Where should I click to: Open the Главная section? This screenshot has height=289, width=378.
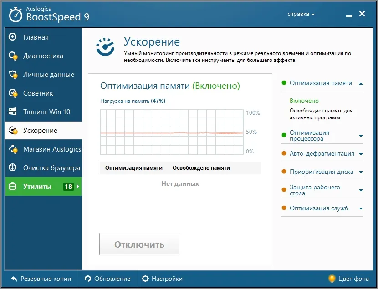pos(44,37)
